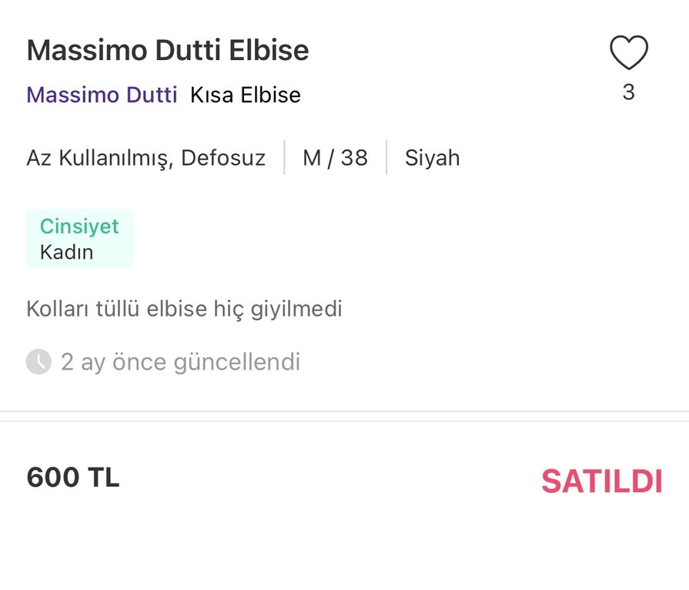Tap the favorites count under the heart
This screenshot has width=689, height=590.
click(x=629, y=92)
